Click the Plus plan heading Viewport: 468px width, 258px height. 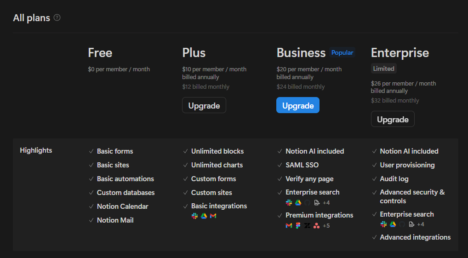(194, 53)
